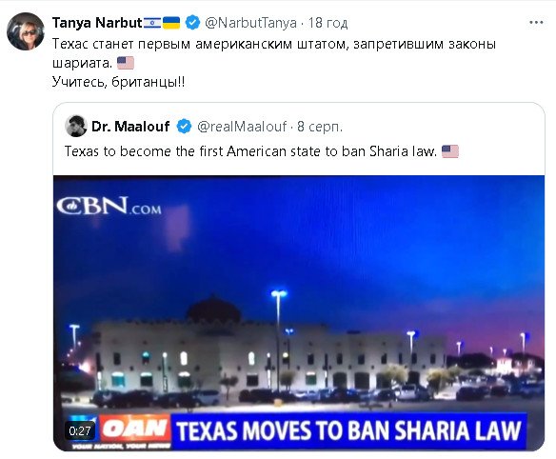Click the 18 год timestamp
The width and height of the screenshot is (556, 459).
pos(328,23)
